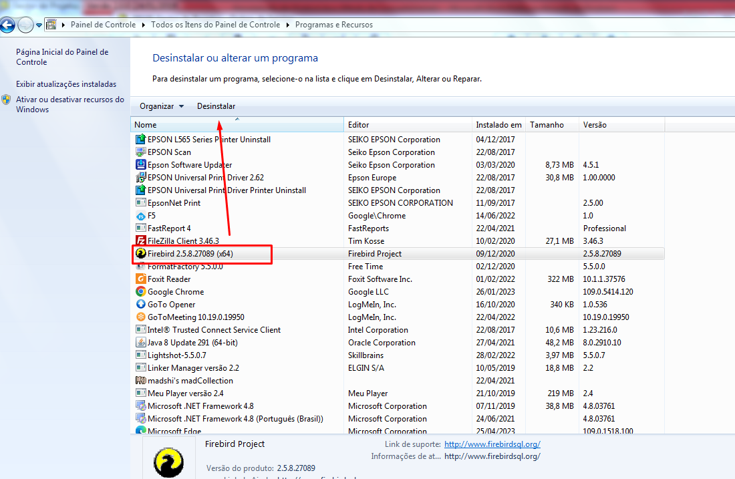The image size is (735, 479).
Task: Select madshi's madCollection icon
Action: point(140,380)
